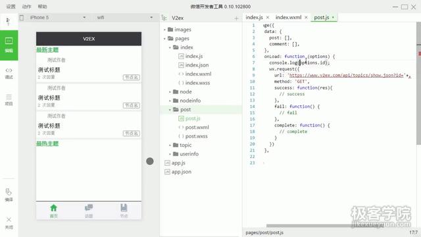Click the gray round button beside simulator

click(x=150, y=161)
